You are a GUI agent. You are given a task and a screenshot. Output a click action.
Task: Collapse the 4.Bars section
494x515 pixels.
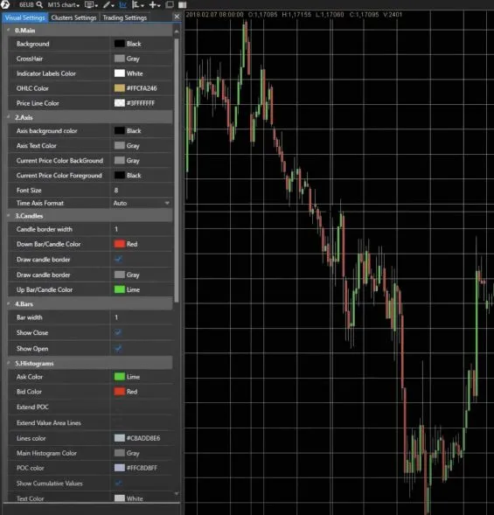coord(8,303)
